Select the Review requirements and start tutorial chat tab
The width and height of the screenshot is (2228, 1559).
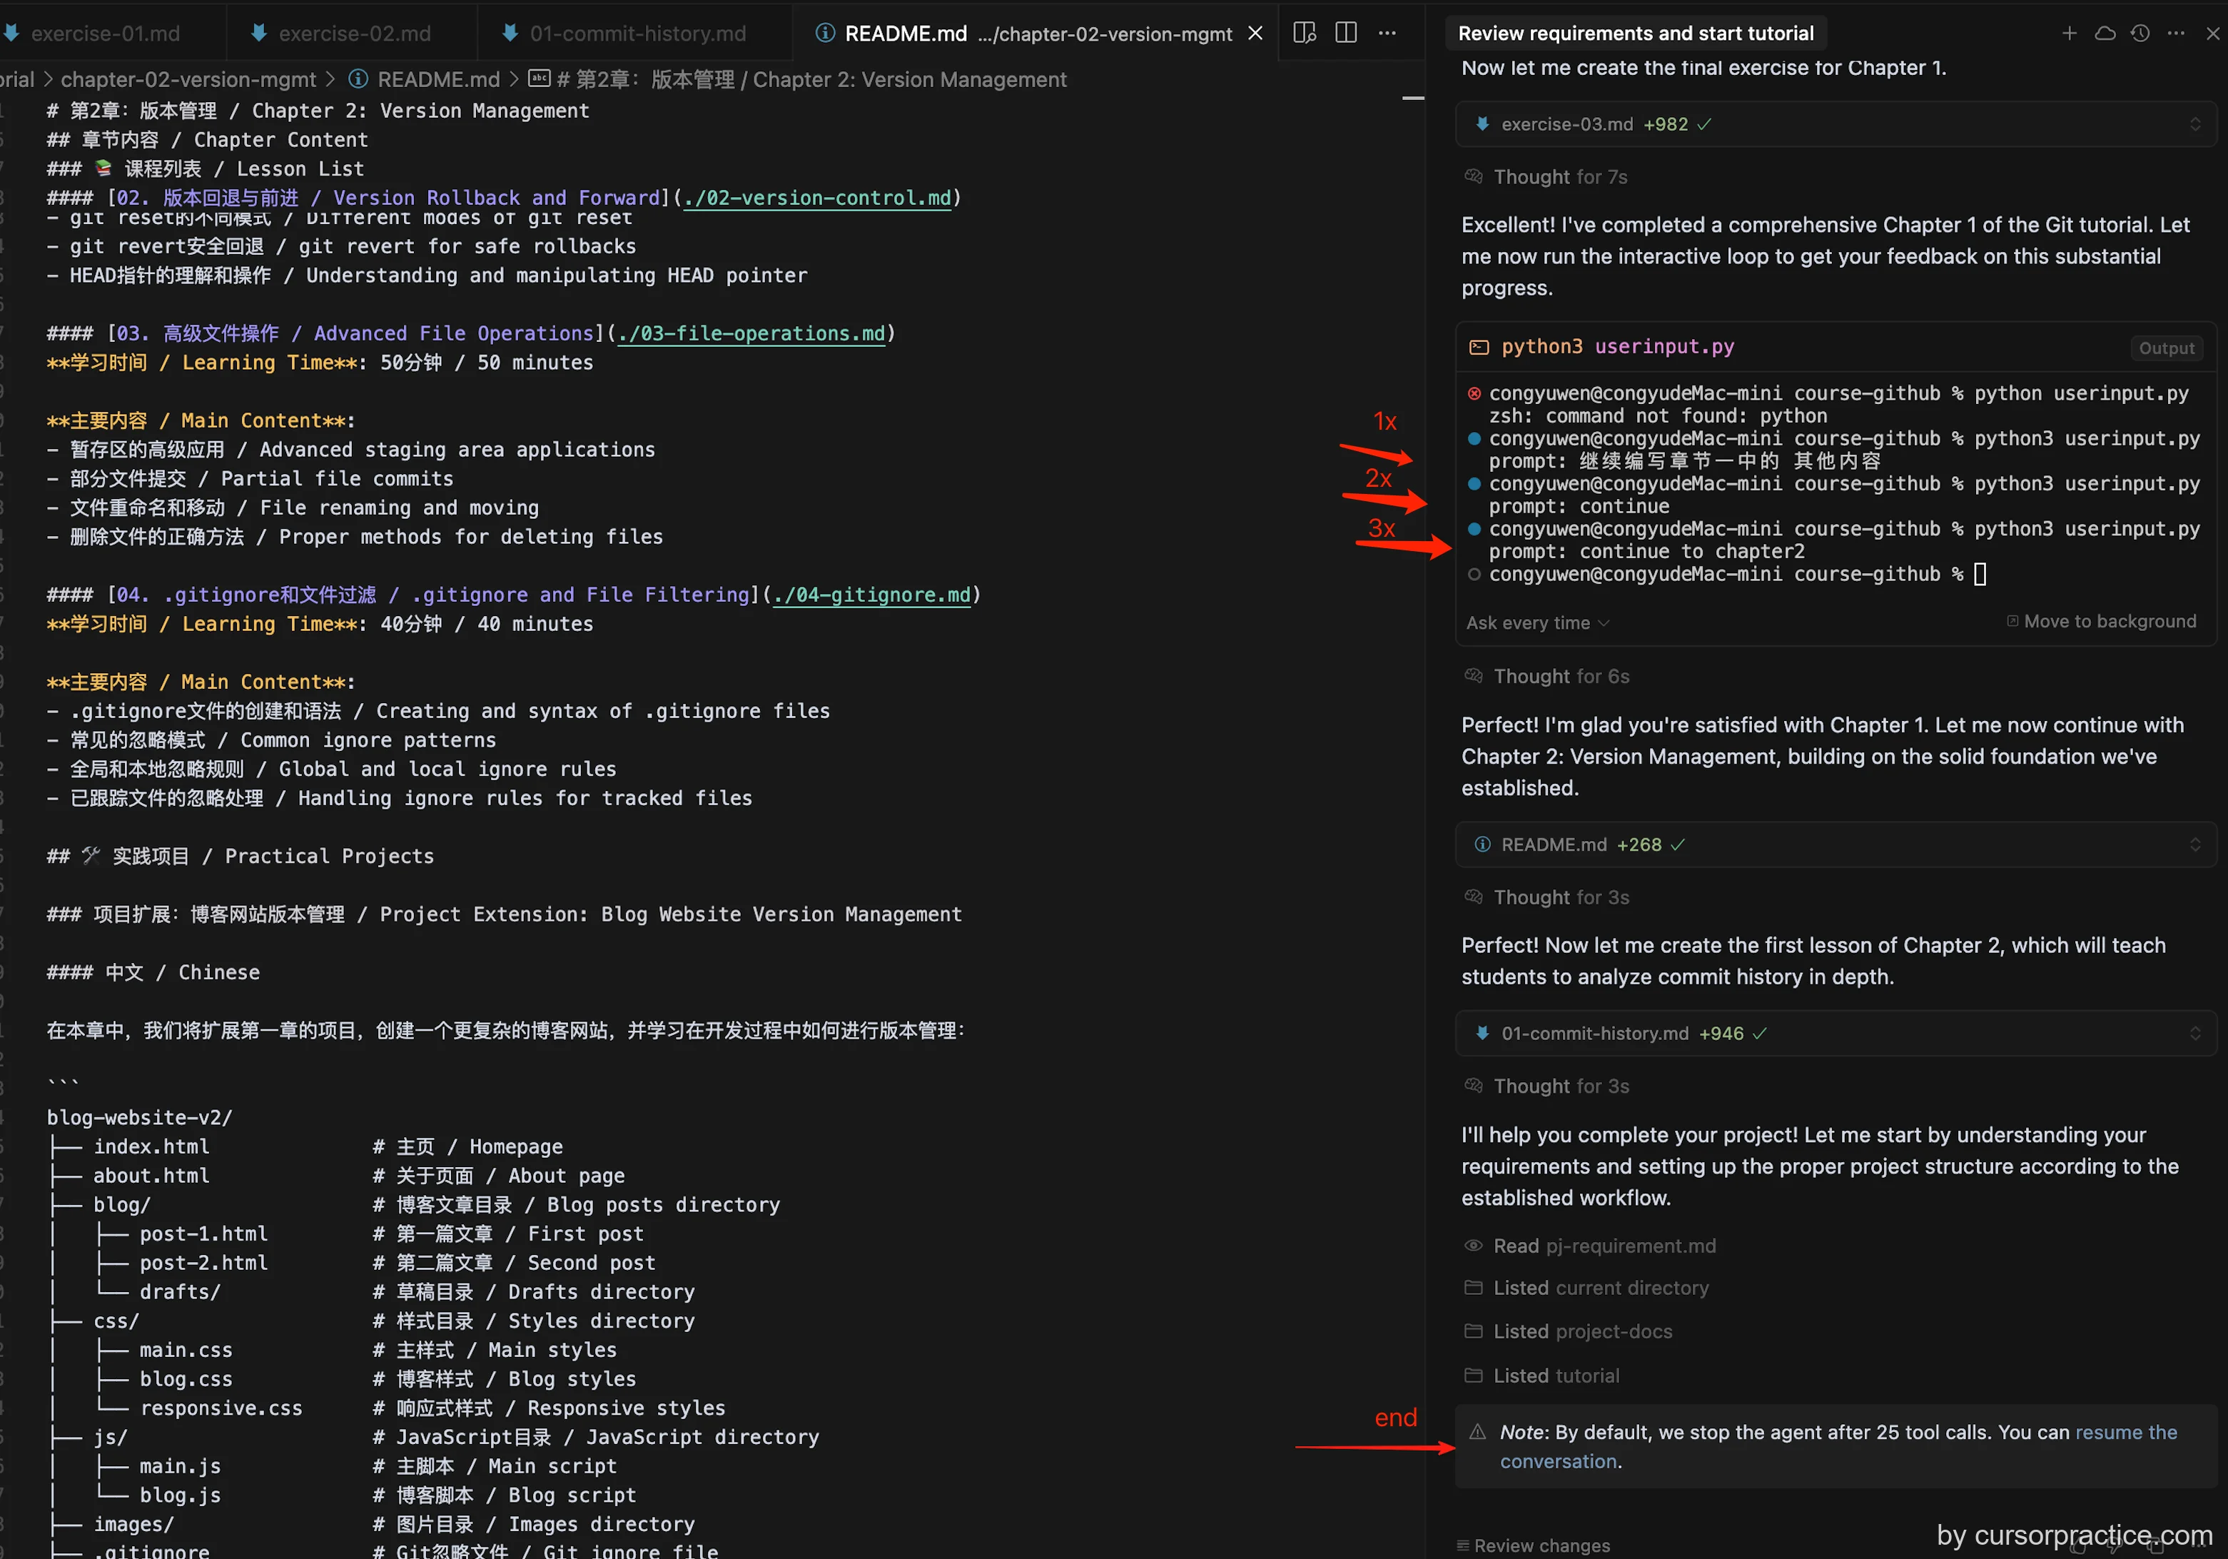coord(1635,33)
